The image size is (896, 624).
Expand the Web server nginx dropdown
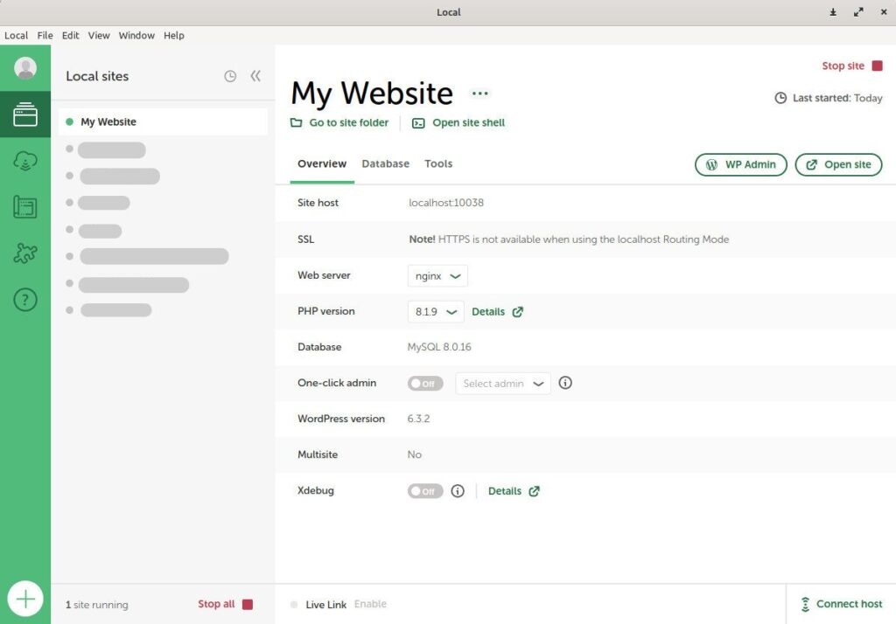click(x=437, y=275)
